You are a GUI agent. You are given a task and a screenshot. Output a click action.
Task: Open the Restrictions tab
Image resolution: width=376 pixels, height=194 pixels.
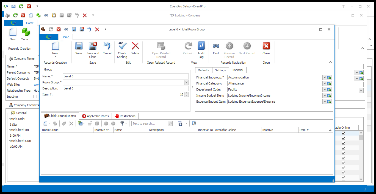(125, 116)
